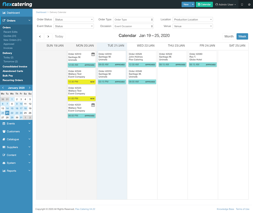
Task: Select the Orders icon in the sidebar
Action: click(x=4, y=20)
